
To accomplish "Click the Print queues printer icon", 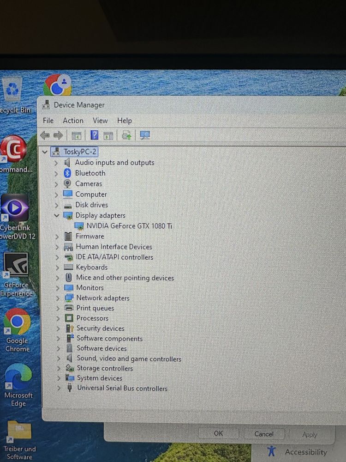I will [x=69, y=308].
